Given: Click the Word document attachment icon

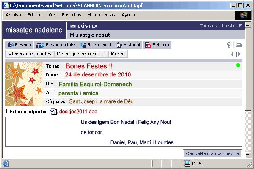Looking at the screenshot, I should click(x=53, y=112).
